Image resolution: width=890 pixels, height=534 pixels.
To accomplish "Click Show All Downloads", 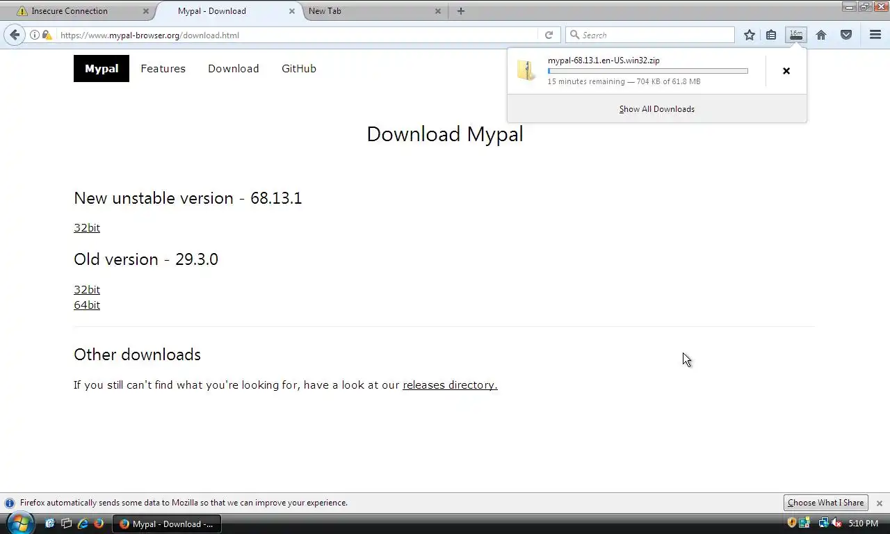I will coord(657,109).
